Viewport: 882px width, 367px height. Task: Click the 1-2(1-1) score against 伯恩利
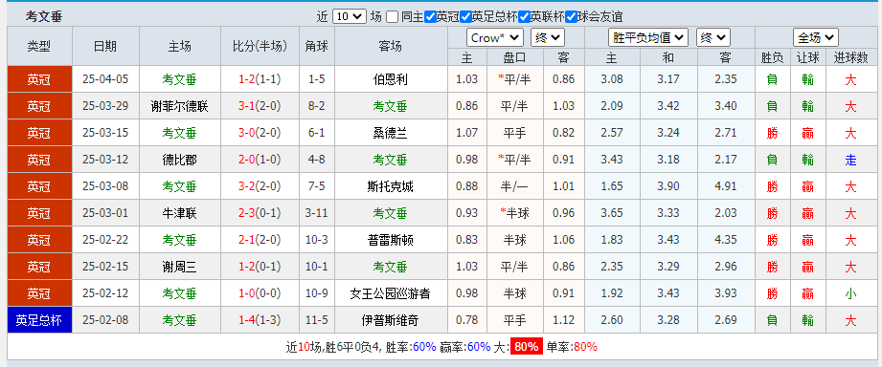(260, 79)
